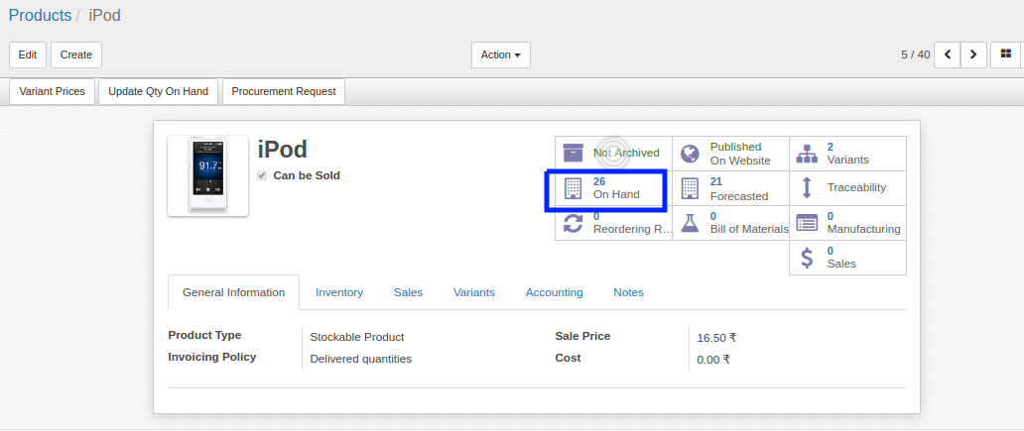The image size is (1024, 431).
Task: Click the 2 Variants text
Action: [x=847, y=154]
